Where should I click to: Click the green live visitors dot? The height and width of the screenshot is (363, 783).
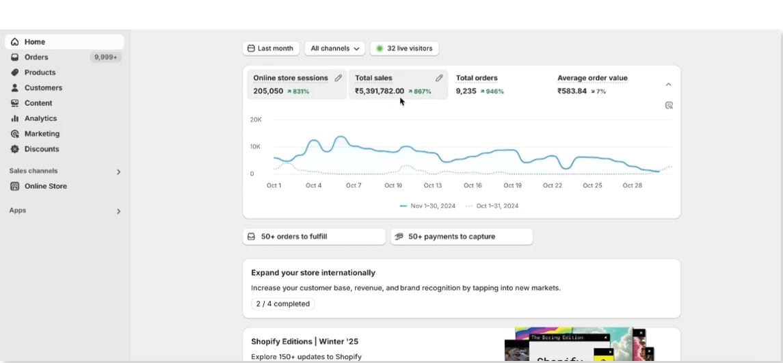click(380, 49)
